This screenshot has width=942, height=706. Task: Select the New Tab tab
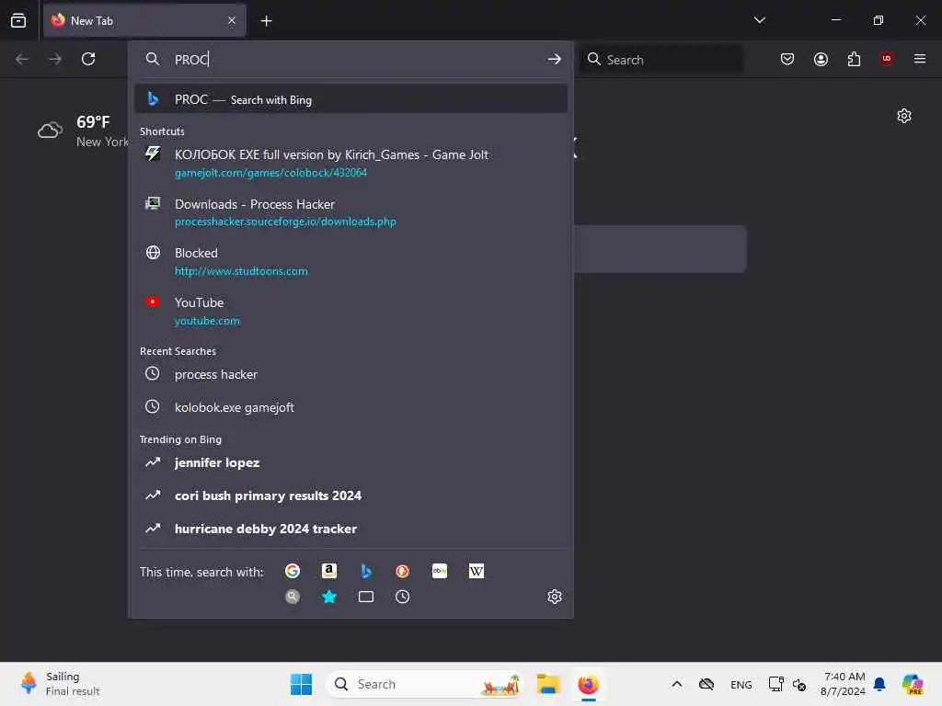144,20
